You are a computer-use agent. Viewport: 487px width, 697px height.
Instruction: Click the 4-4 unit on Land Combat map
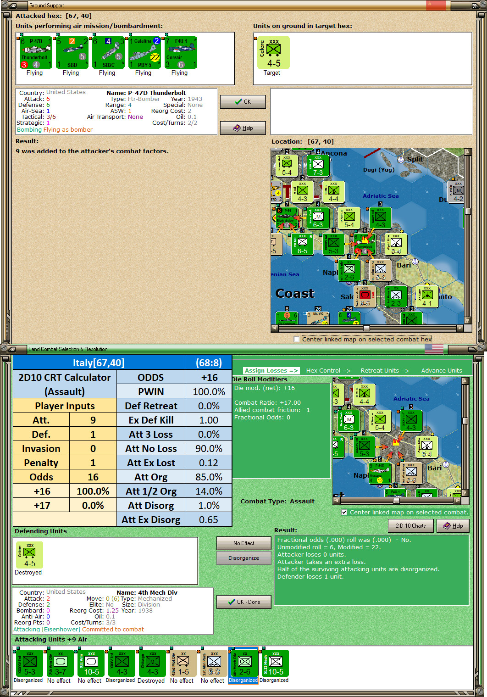coord(364,395)
